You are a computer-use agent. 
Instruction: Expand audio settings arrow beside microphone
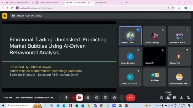tap(61, 98)
